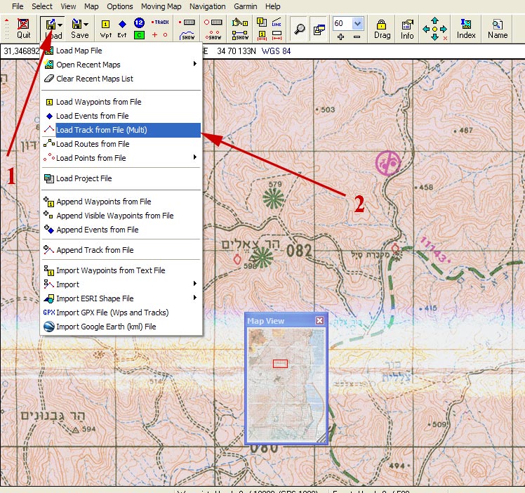The image size is (525, 493).
Task: Click the waypoint distance measure icon
Action: [262, 35]
